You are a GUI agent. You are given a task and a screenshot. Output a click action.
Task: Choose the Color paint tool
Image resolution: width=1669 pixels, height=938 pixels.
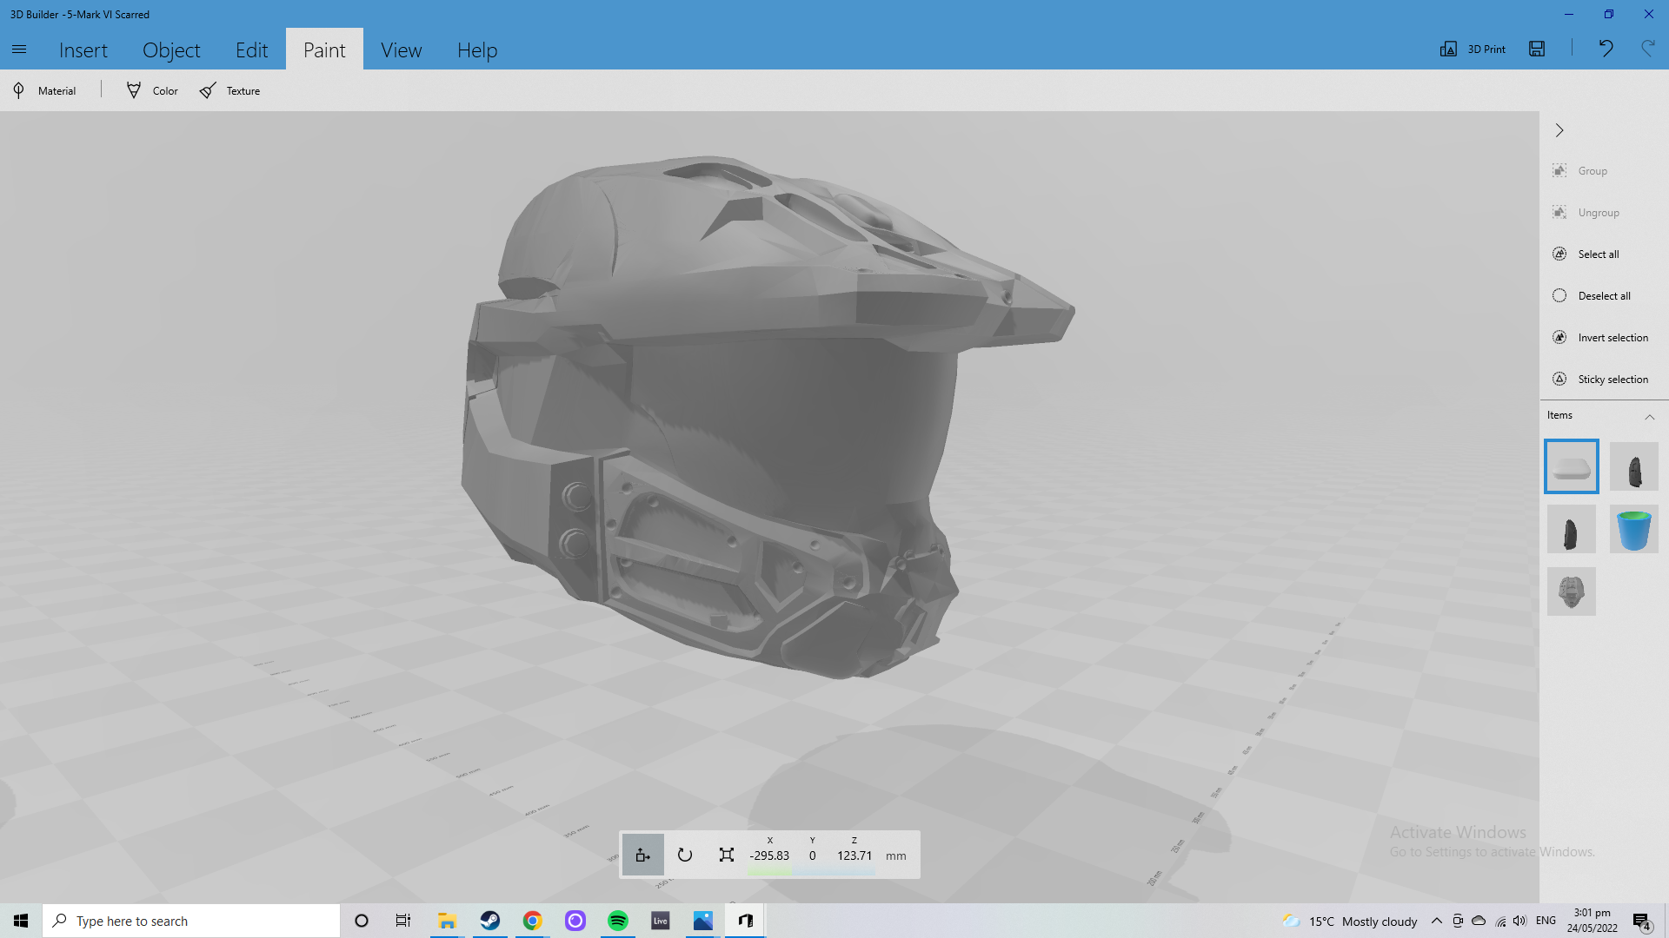152,90
